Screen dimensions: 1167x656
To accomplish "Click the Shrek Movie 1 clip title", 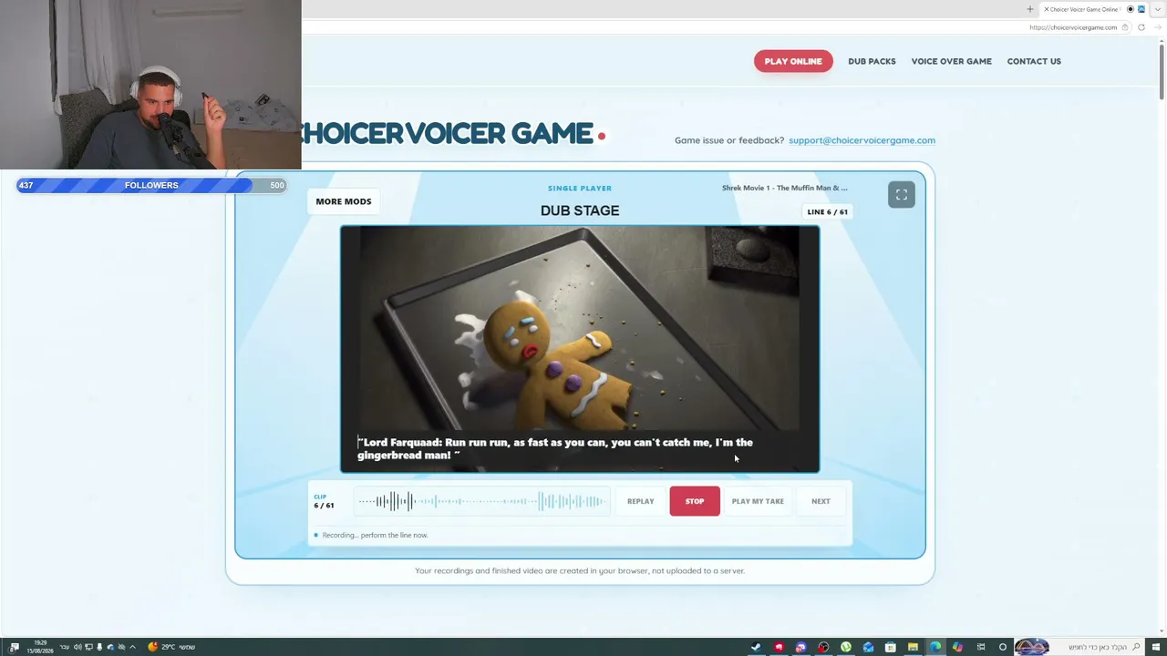I will [x=784, y=188].
